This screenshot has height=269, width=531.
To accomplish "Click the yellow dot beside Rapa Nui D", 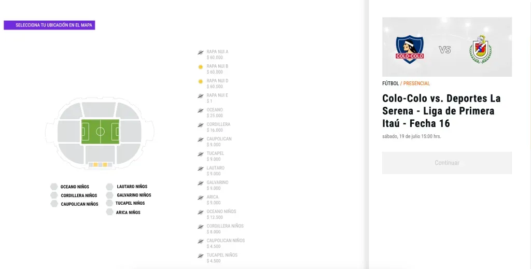I will pos(201,81).
